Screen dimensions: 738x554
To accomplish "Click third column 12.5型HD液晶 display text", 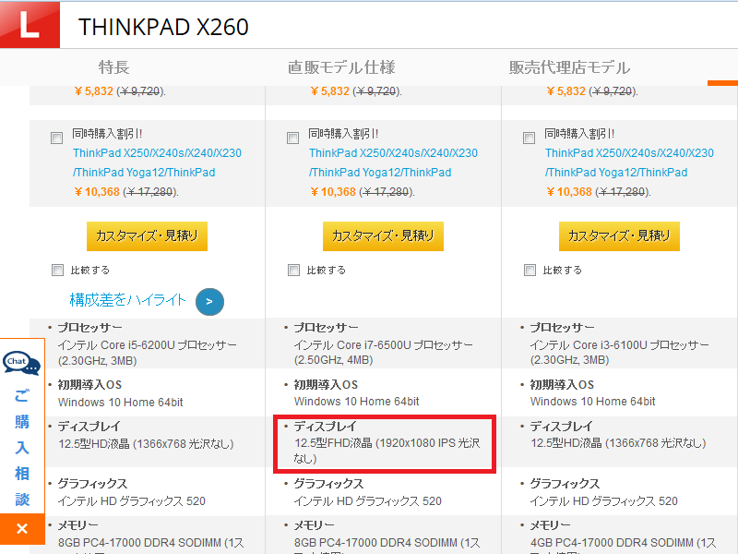I will coord(618,443).
